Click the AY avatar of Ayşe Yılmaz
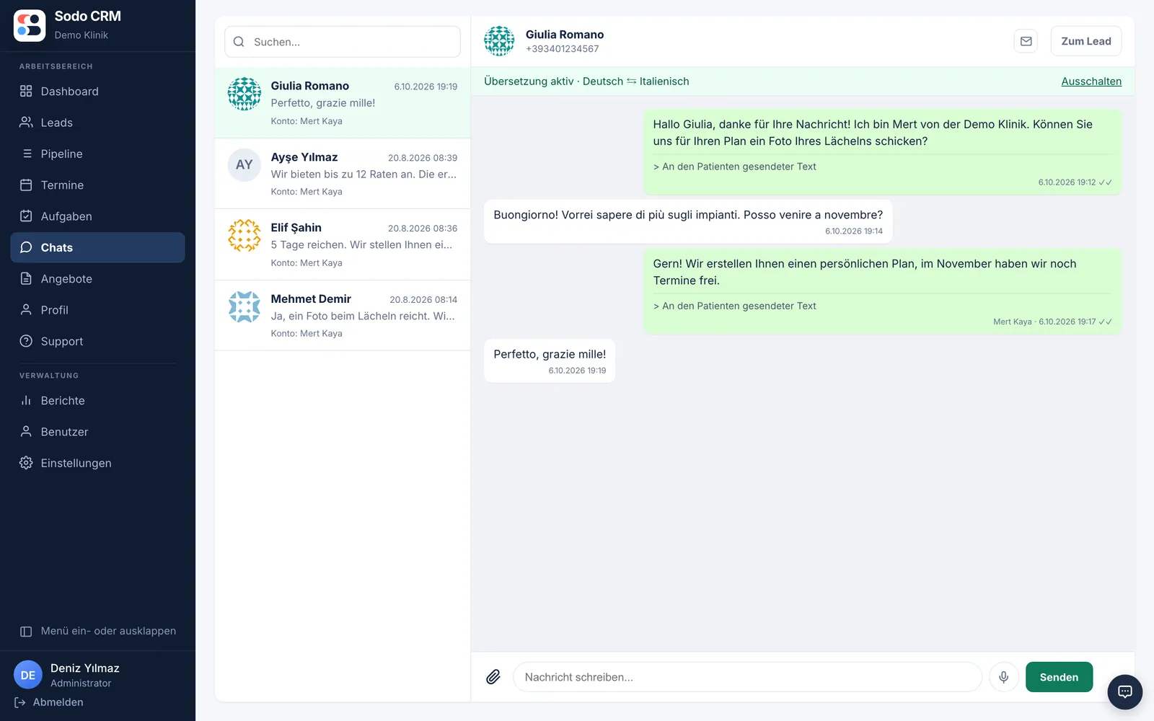The height and width of the screenshot is (721, 1154). coord(245,165)
